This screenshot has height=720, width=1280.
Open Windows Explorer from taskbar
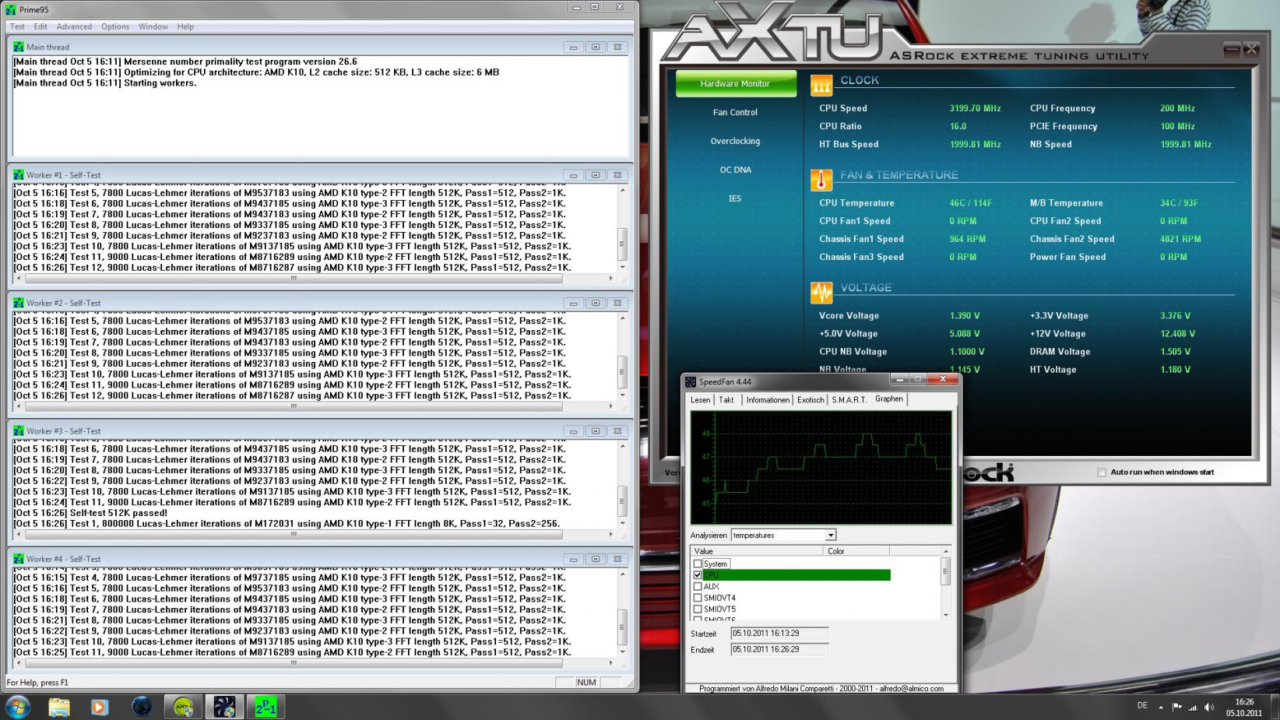pos(59,707)
